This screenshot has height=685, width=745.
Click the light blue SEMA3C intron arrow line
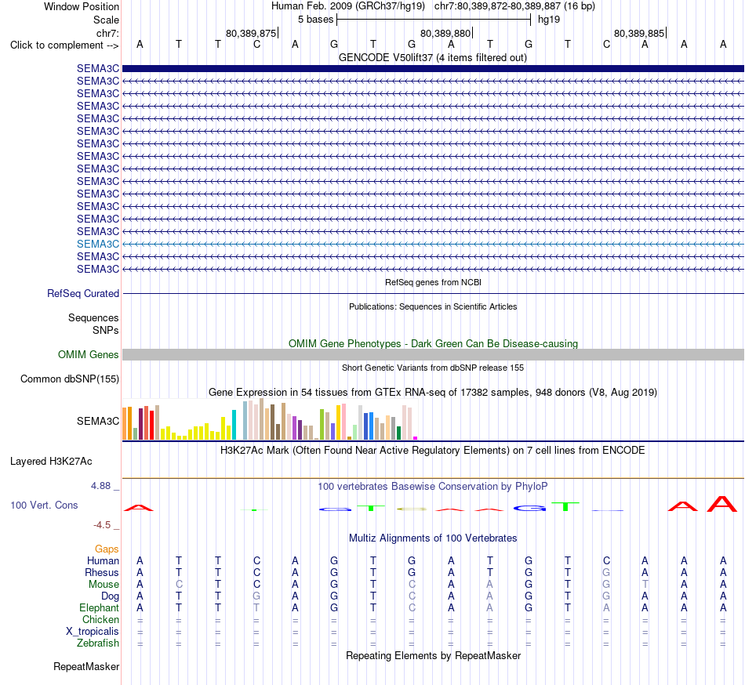coord(433,244)
